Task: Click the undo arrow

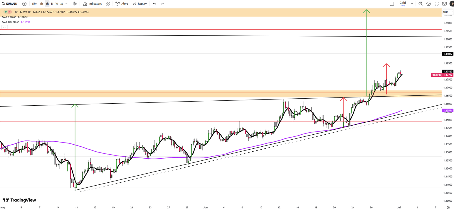Action: click(x=154, y=4)
